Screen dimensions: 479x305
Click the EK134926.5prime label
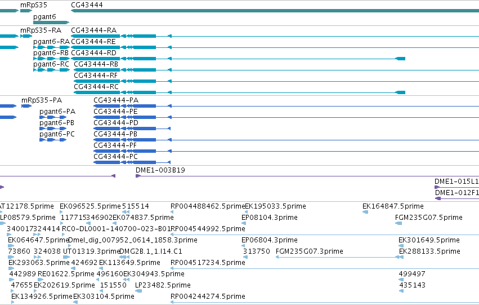[42, 297]
